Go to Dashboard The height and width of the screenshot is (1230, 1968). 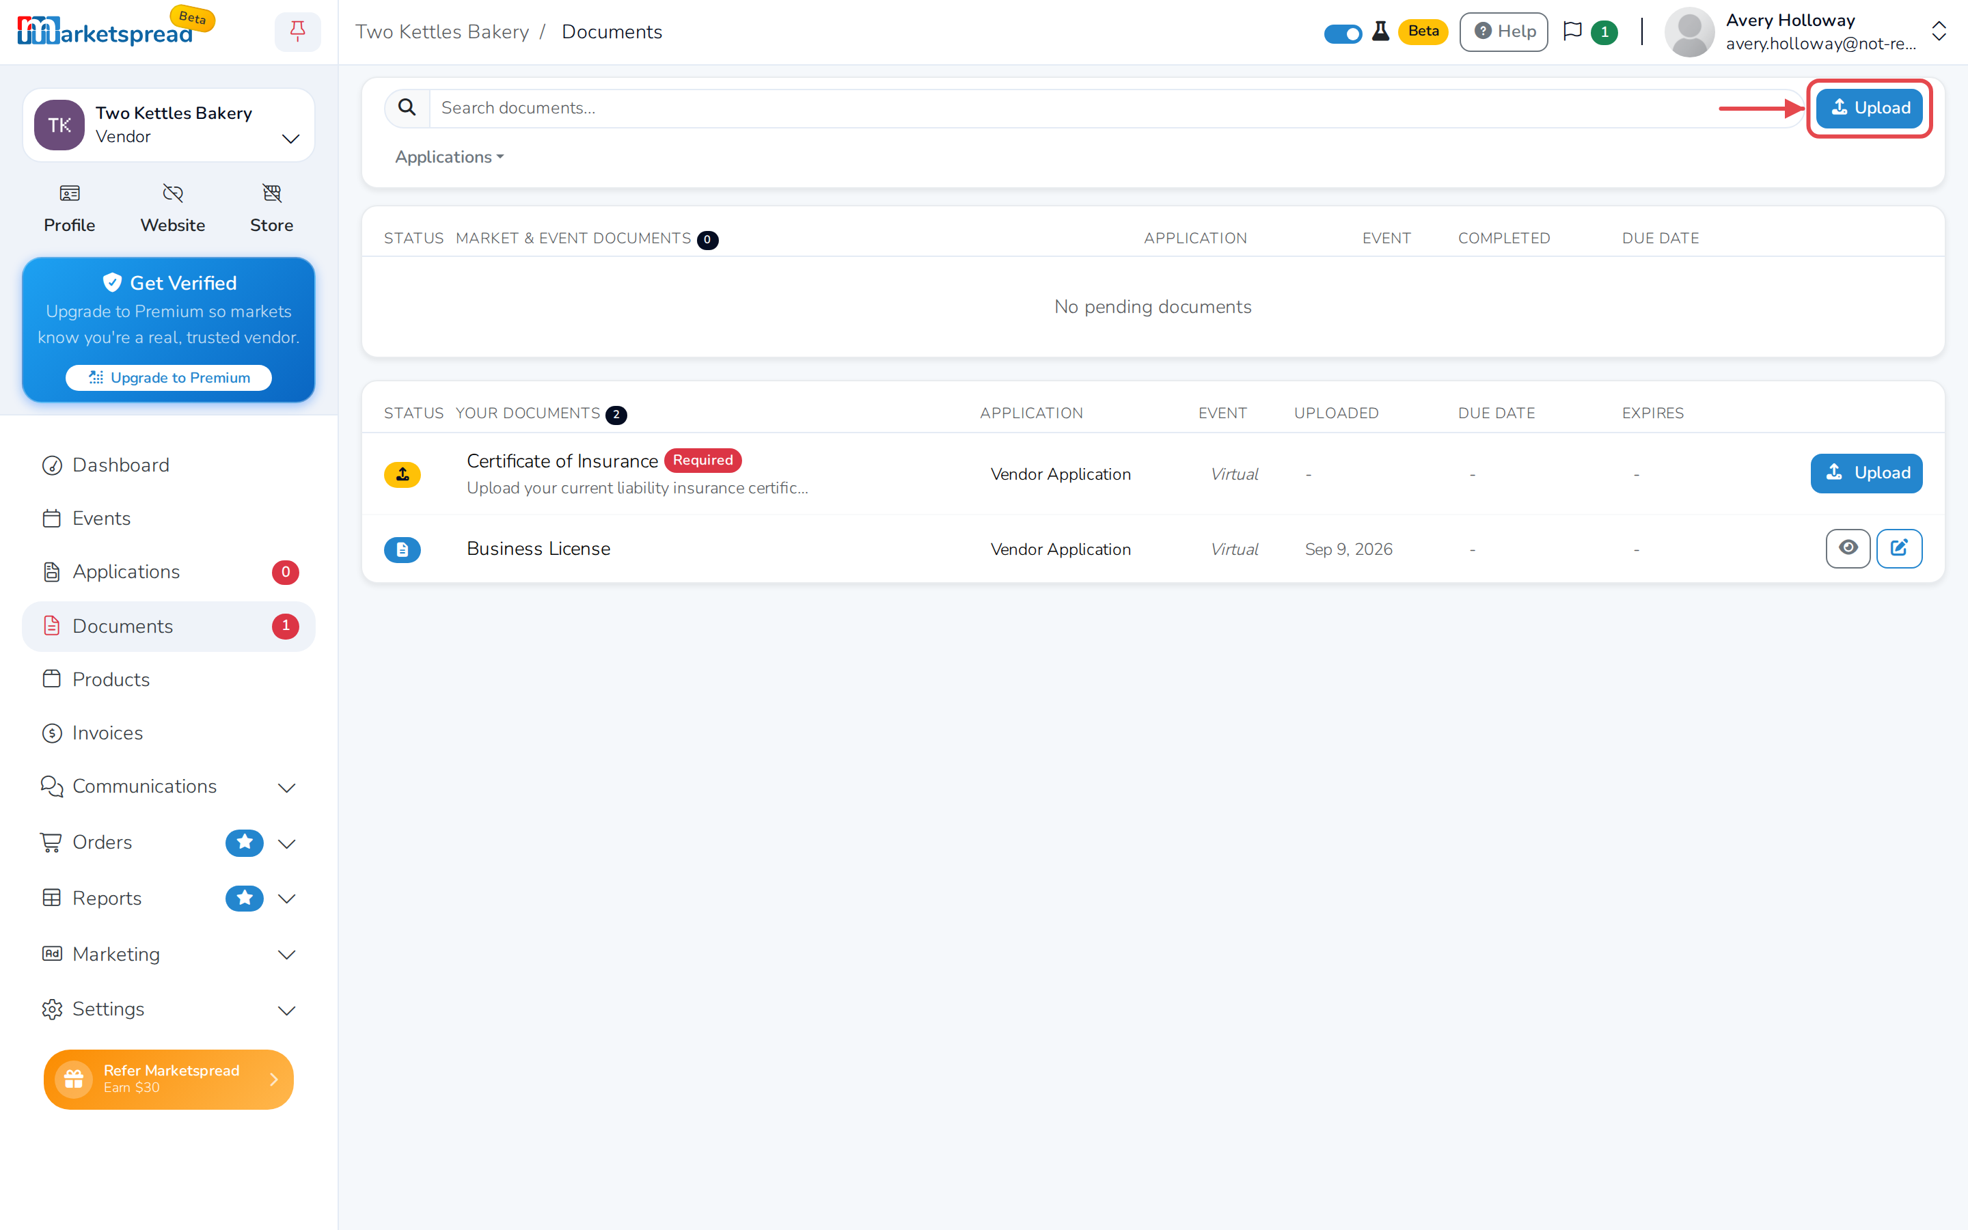[x=168, y=465]
